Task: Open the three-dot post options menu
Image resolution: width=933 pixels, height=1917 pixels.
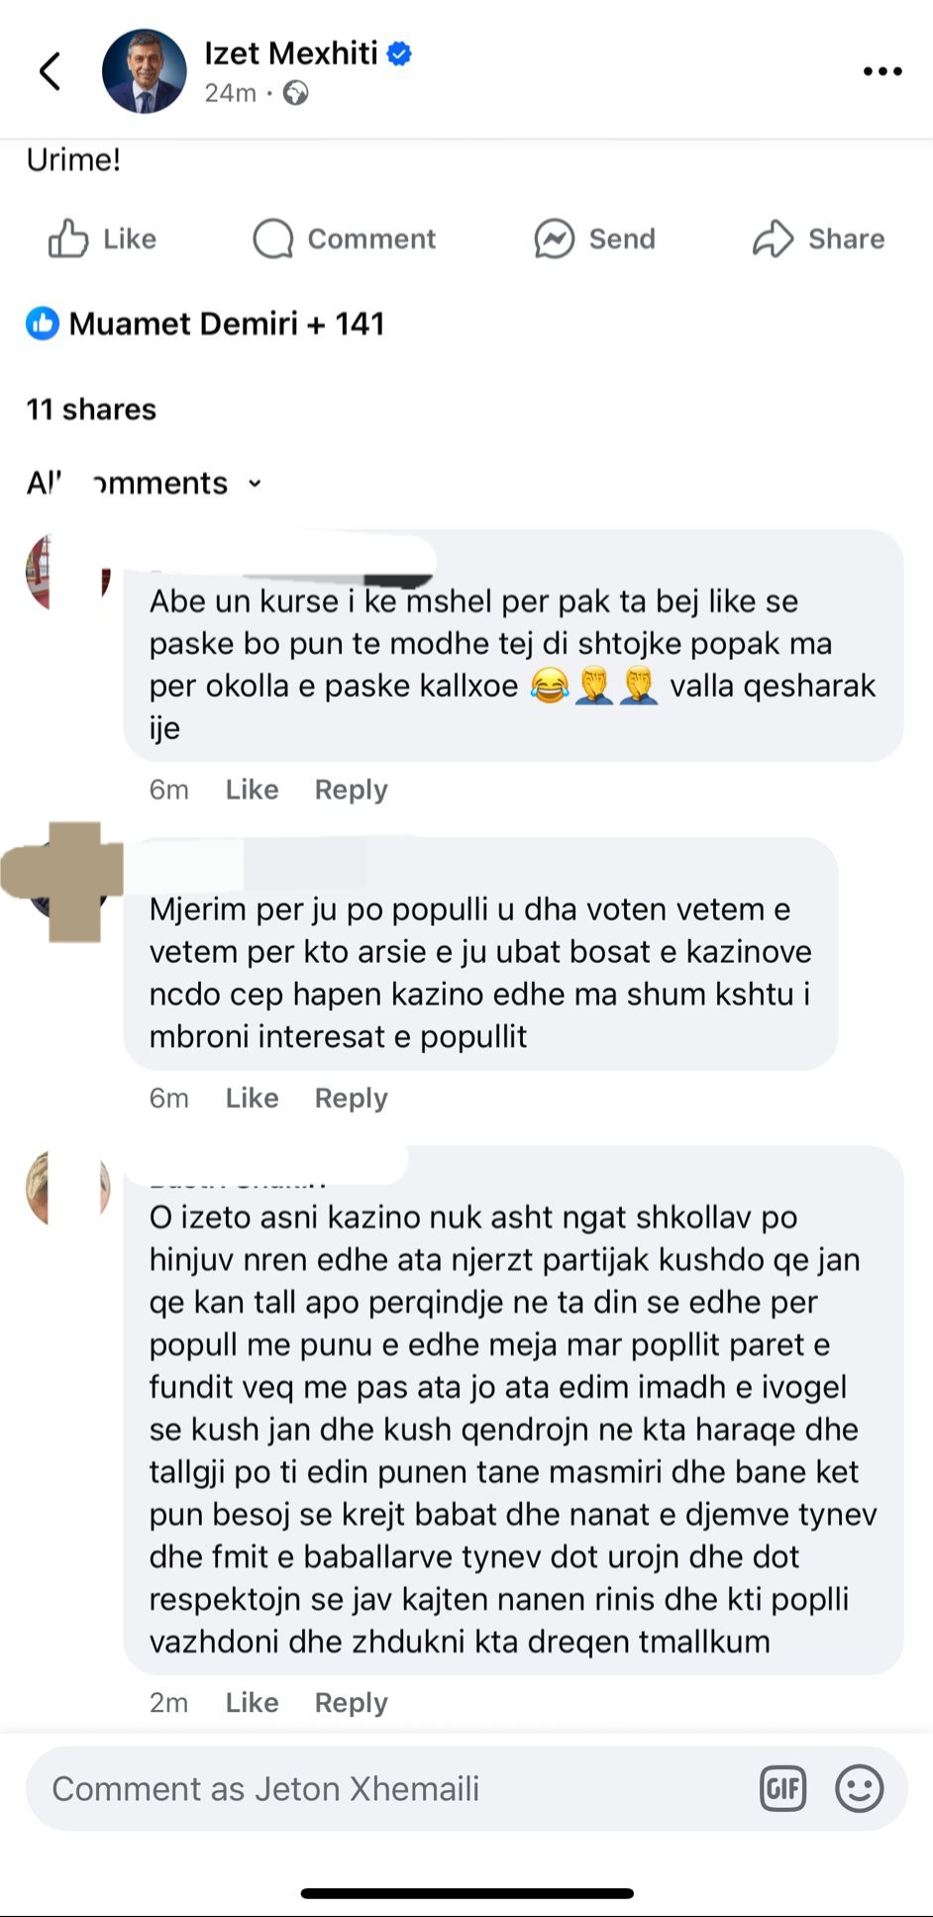Action: 882,71
